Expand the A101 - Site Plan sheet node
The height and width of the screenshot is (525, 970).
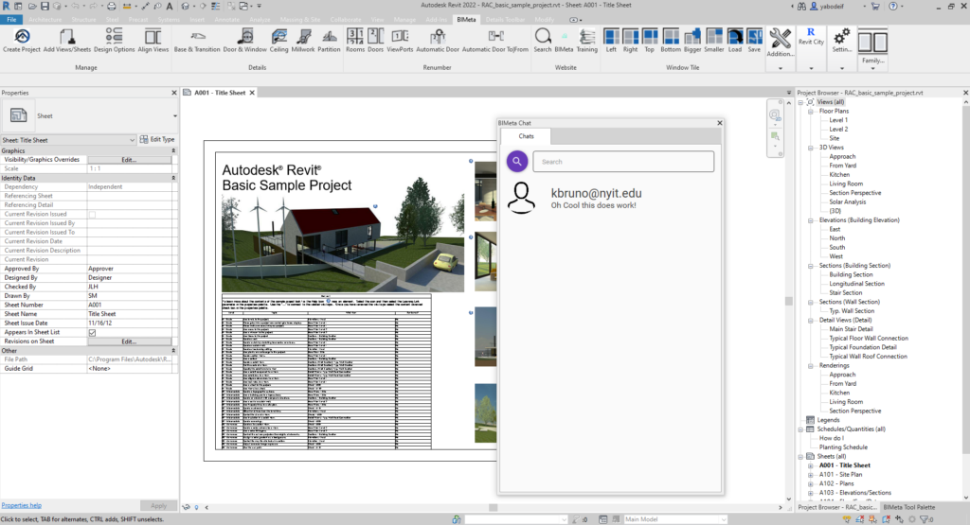coord(811,475)
